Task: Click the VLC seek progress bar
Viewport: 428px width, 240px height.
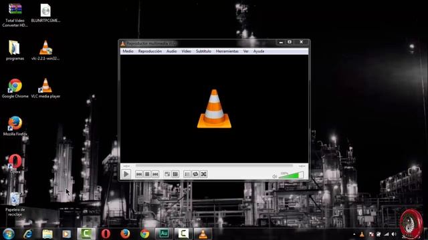Action: click(x=214, y=166)
